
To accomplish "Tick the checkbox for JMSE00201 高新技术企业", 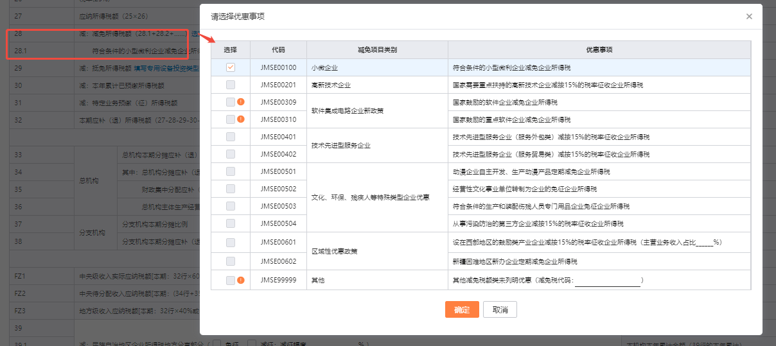I will [231, 85].
